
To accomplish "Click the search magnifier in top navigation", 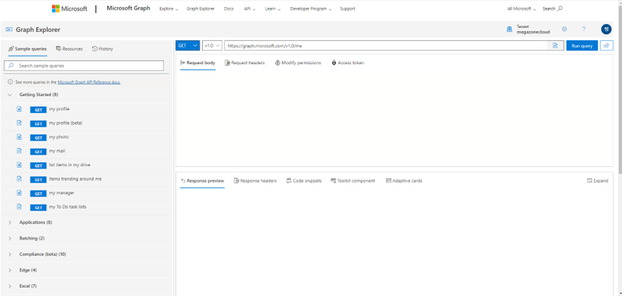I will coord(560,9).
